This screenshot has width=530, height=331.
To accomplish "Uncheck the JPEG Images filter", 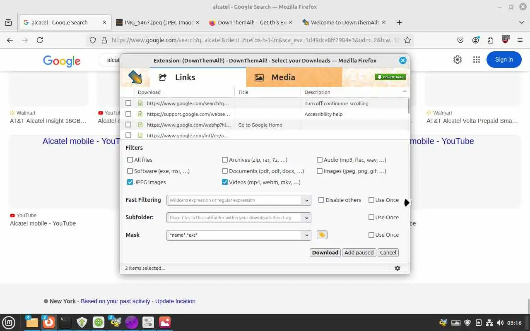I will (130, 182).
